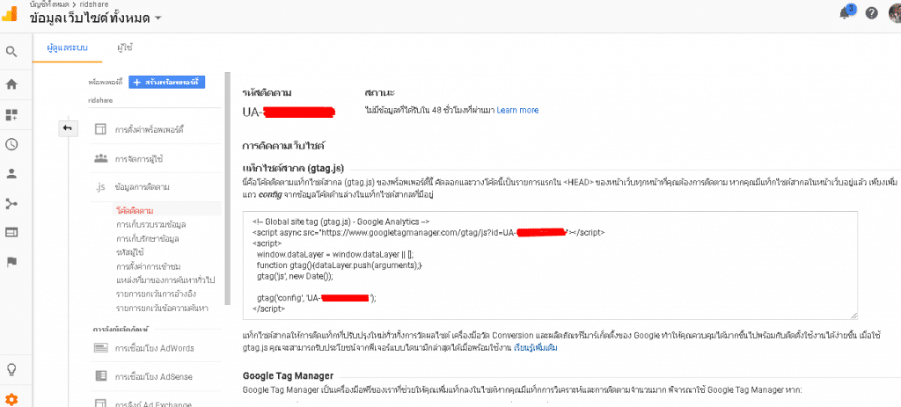Viewport: 901px width, 407px height.
Task: Open การเชื่อมโยง AdSense item
Action: coord(153,377)
